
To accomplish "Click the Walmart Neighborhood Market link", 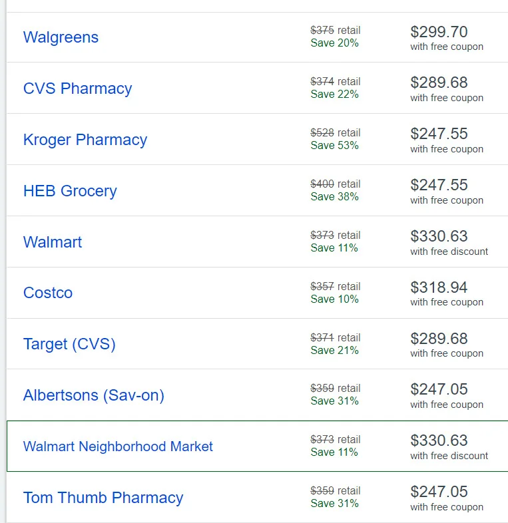I will [x=118, y=446].
